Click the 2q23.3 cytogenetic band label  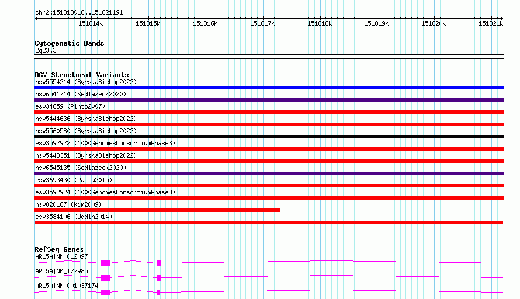(x=46, y=51)
